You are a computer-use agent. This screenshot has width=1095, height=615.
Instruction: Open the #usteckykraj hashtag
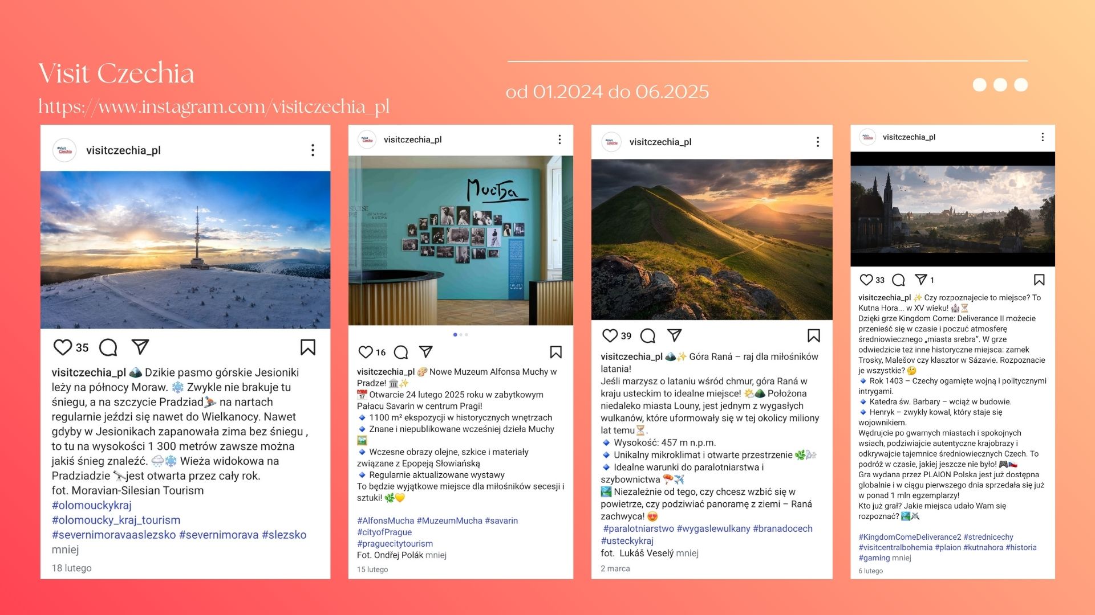pos(627,541)
